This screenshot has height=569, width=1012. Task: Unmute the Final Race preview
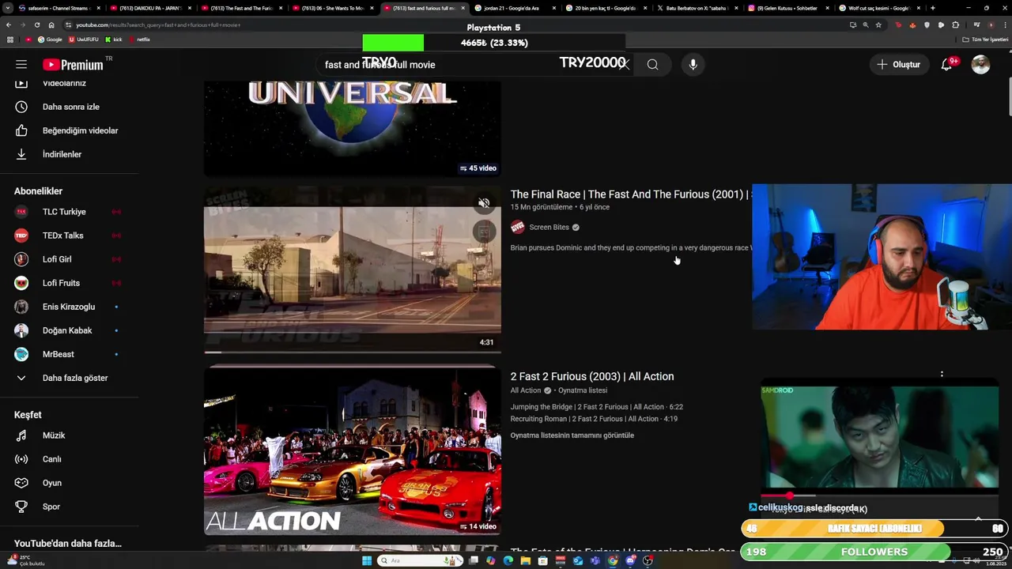click(x=484, y=203)
